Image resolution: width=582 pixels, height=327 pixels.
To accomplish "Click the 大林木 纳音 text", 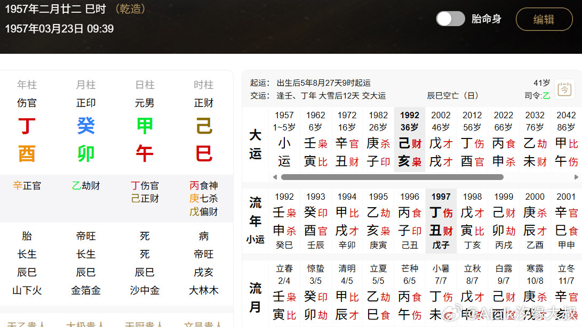I will tap(204, 290).
